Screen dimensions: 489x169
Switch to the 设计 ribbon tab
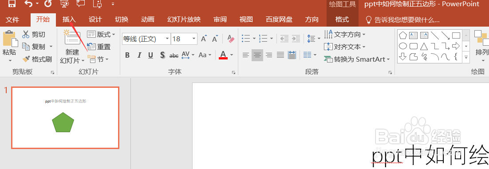95,20
